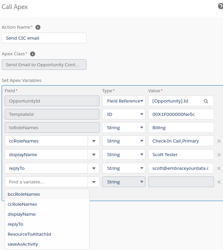223x250 pixels.
Task: Choose ResourceToAttachId from the variable list
Action: (47, 234)
